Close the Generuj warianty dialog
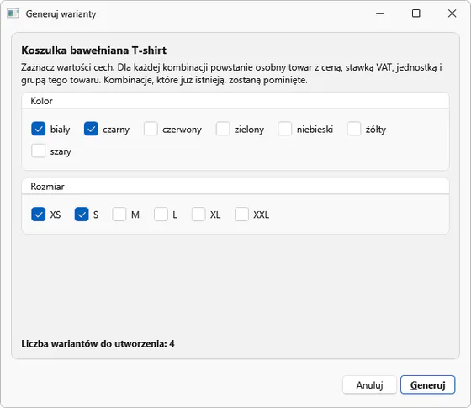Viewport: 471px width, 408px height. pyautogui.click(x=452, y=13)
